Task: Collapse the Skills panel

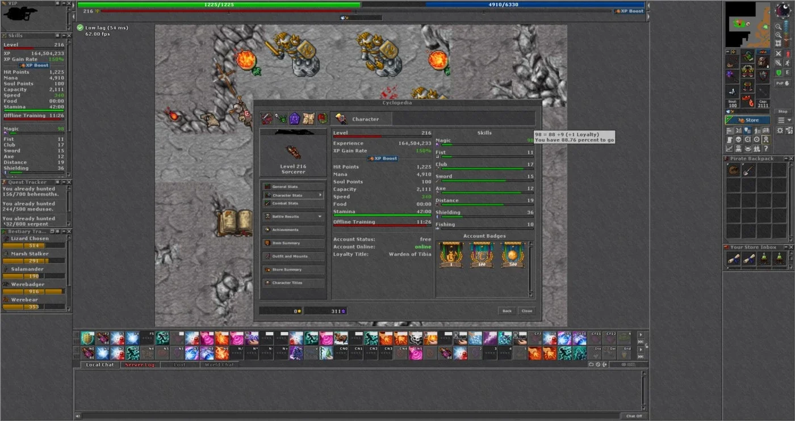Action: [63, 35]
